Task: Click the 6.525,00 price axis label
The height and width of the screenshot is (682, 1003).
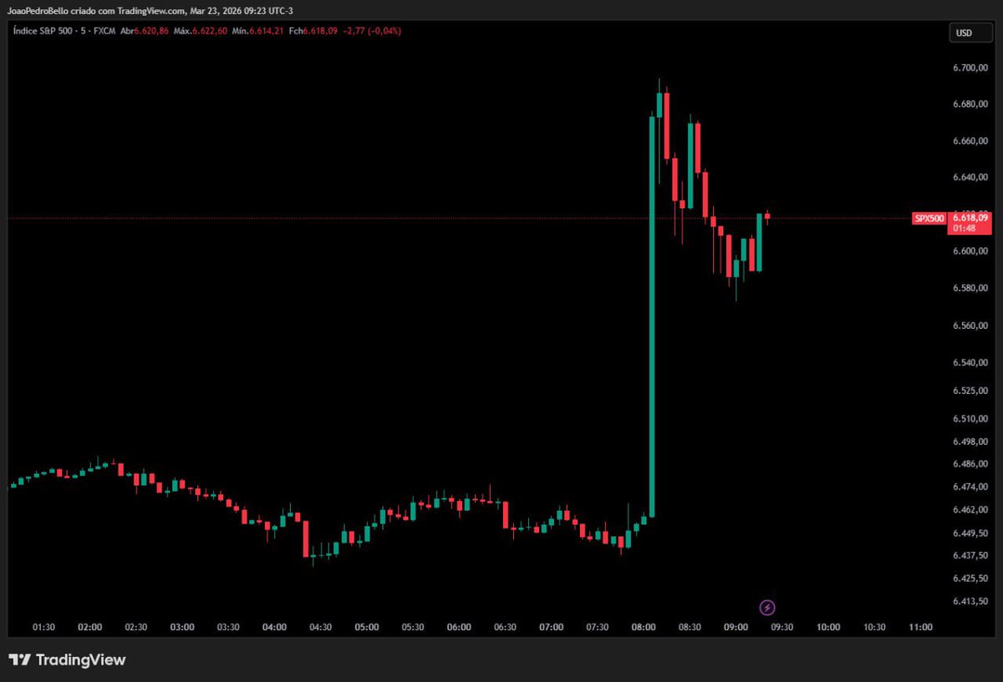Action: [970, 391]
